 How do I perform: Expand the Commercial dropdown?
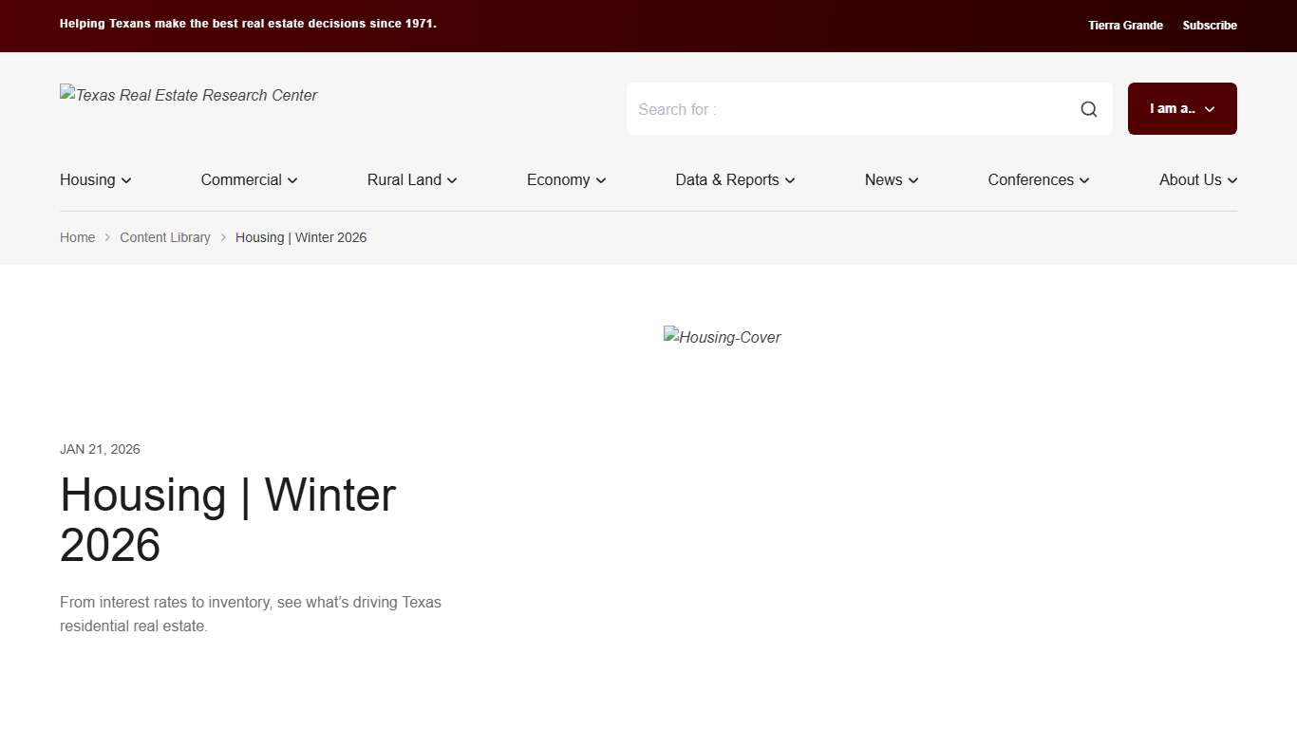(248, 179)
